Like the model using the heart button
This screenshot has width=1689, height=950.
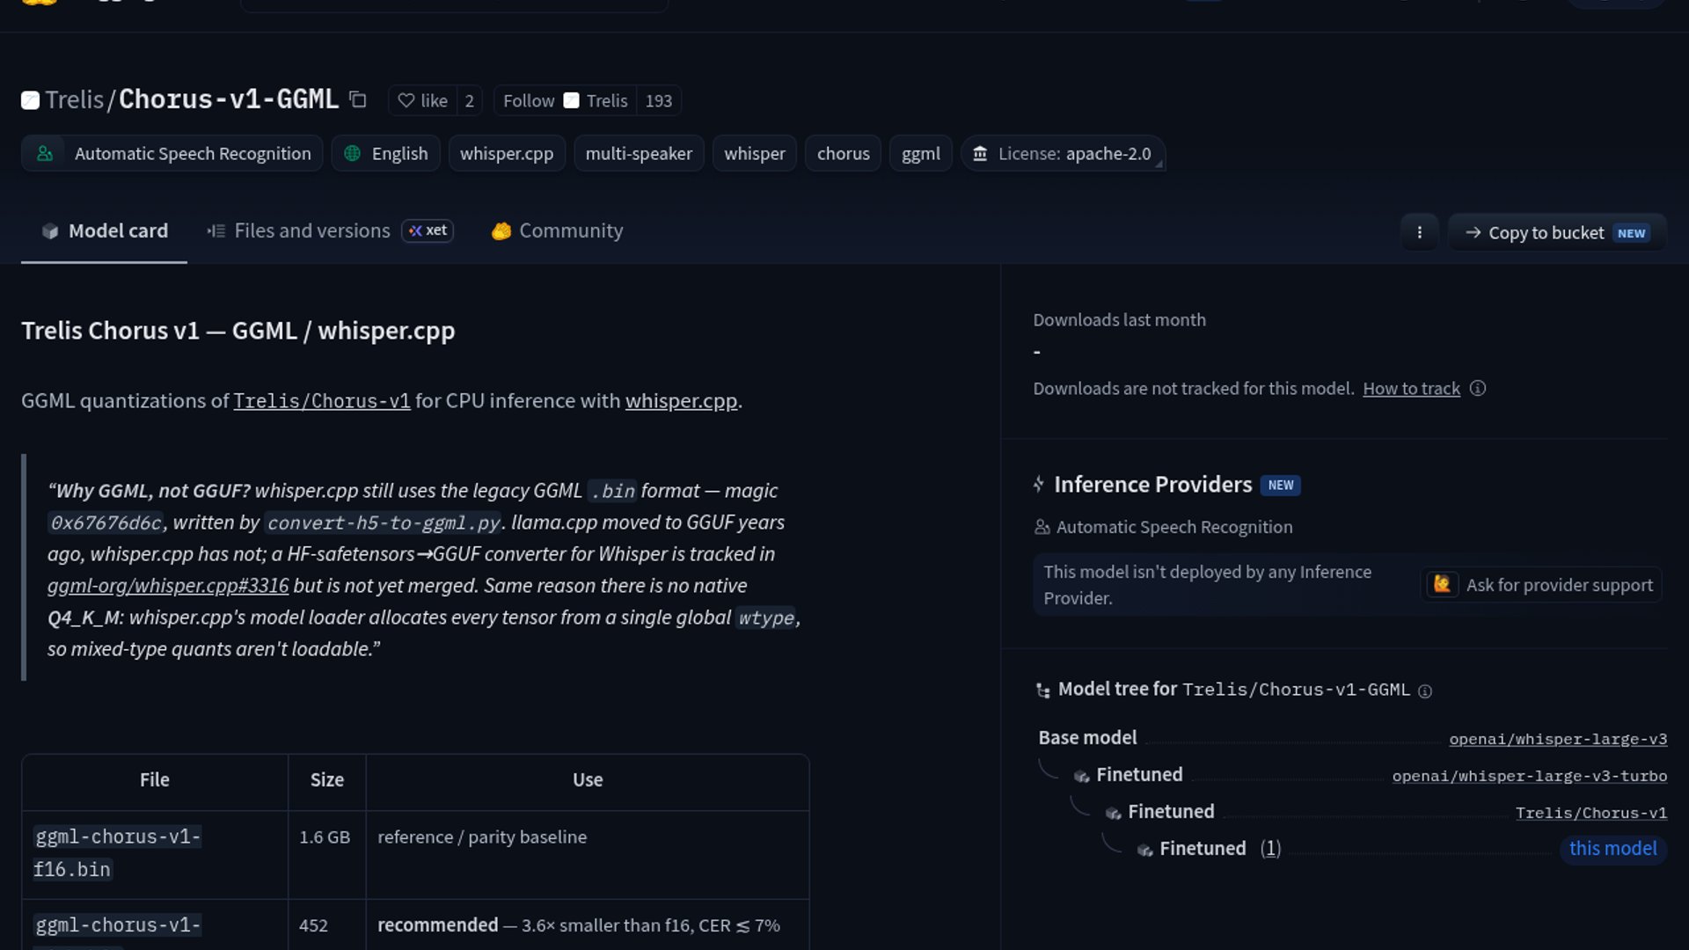pyautogui.click(x=423, y=100)
